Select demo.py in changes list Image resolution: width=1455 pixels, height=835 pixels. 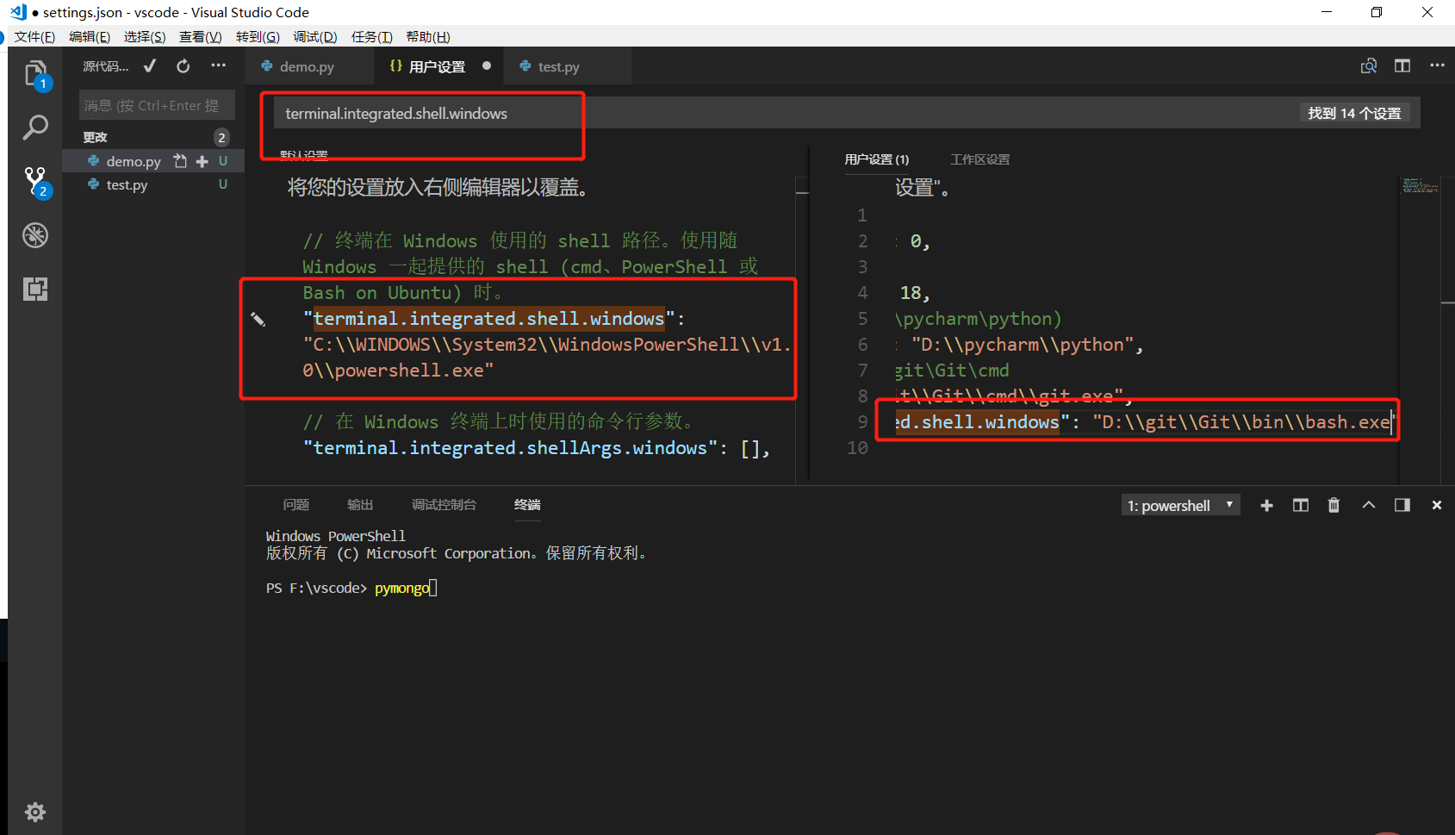[153, 161]
